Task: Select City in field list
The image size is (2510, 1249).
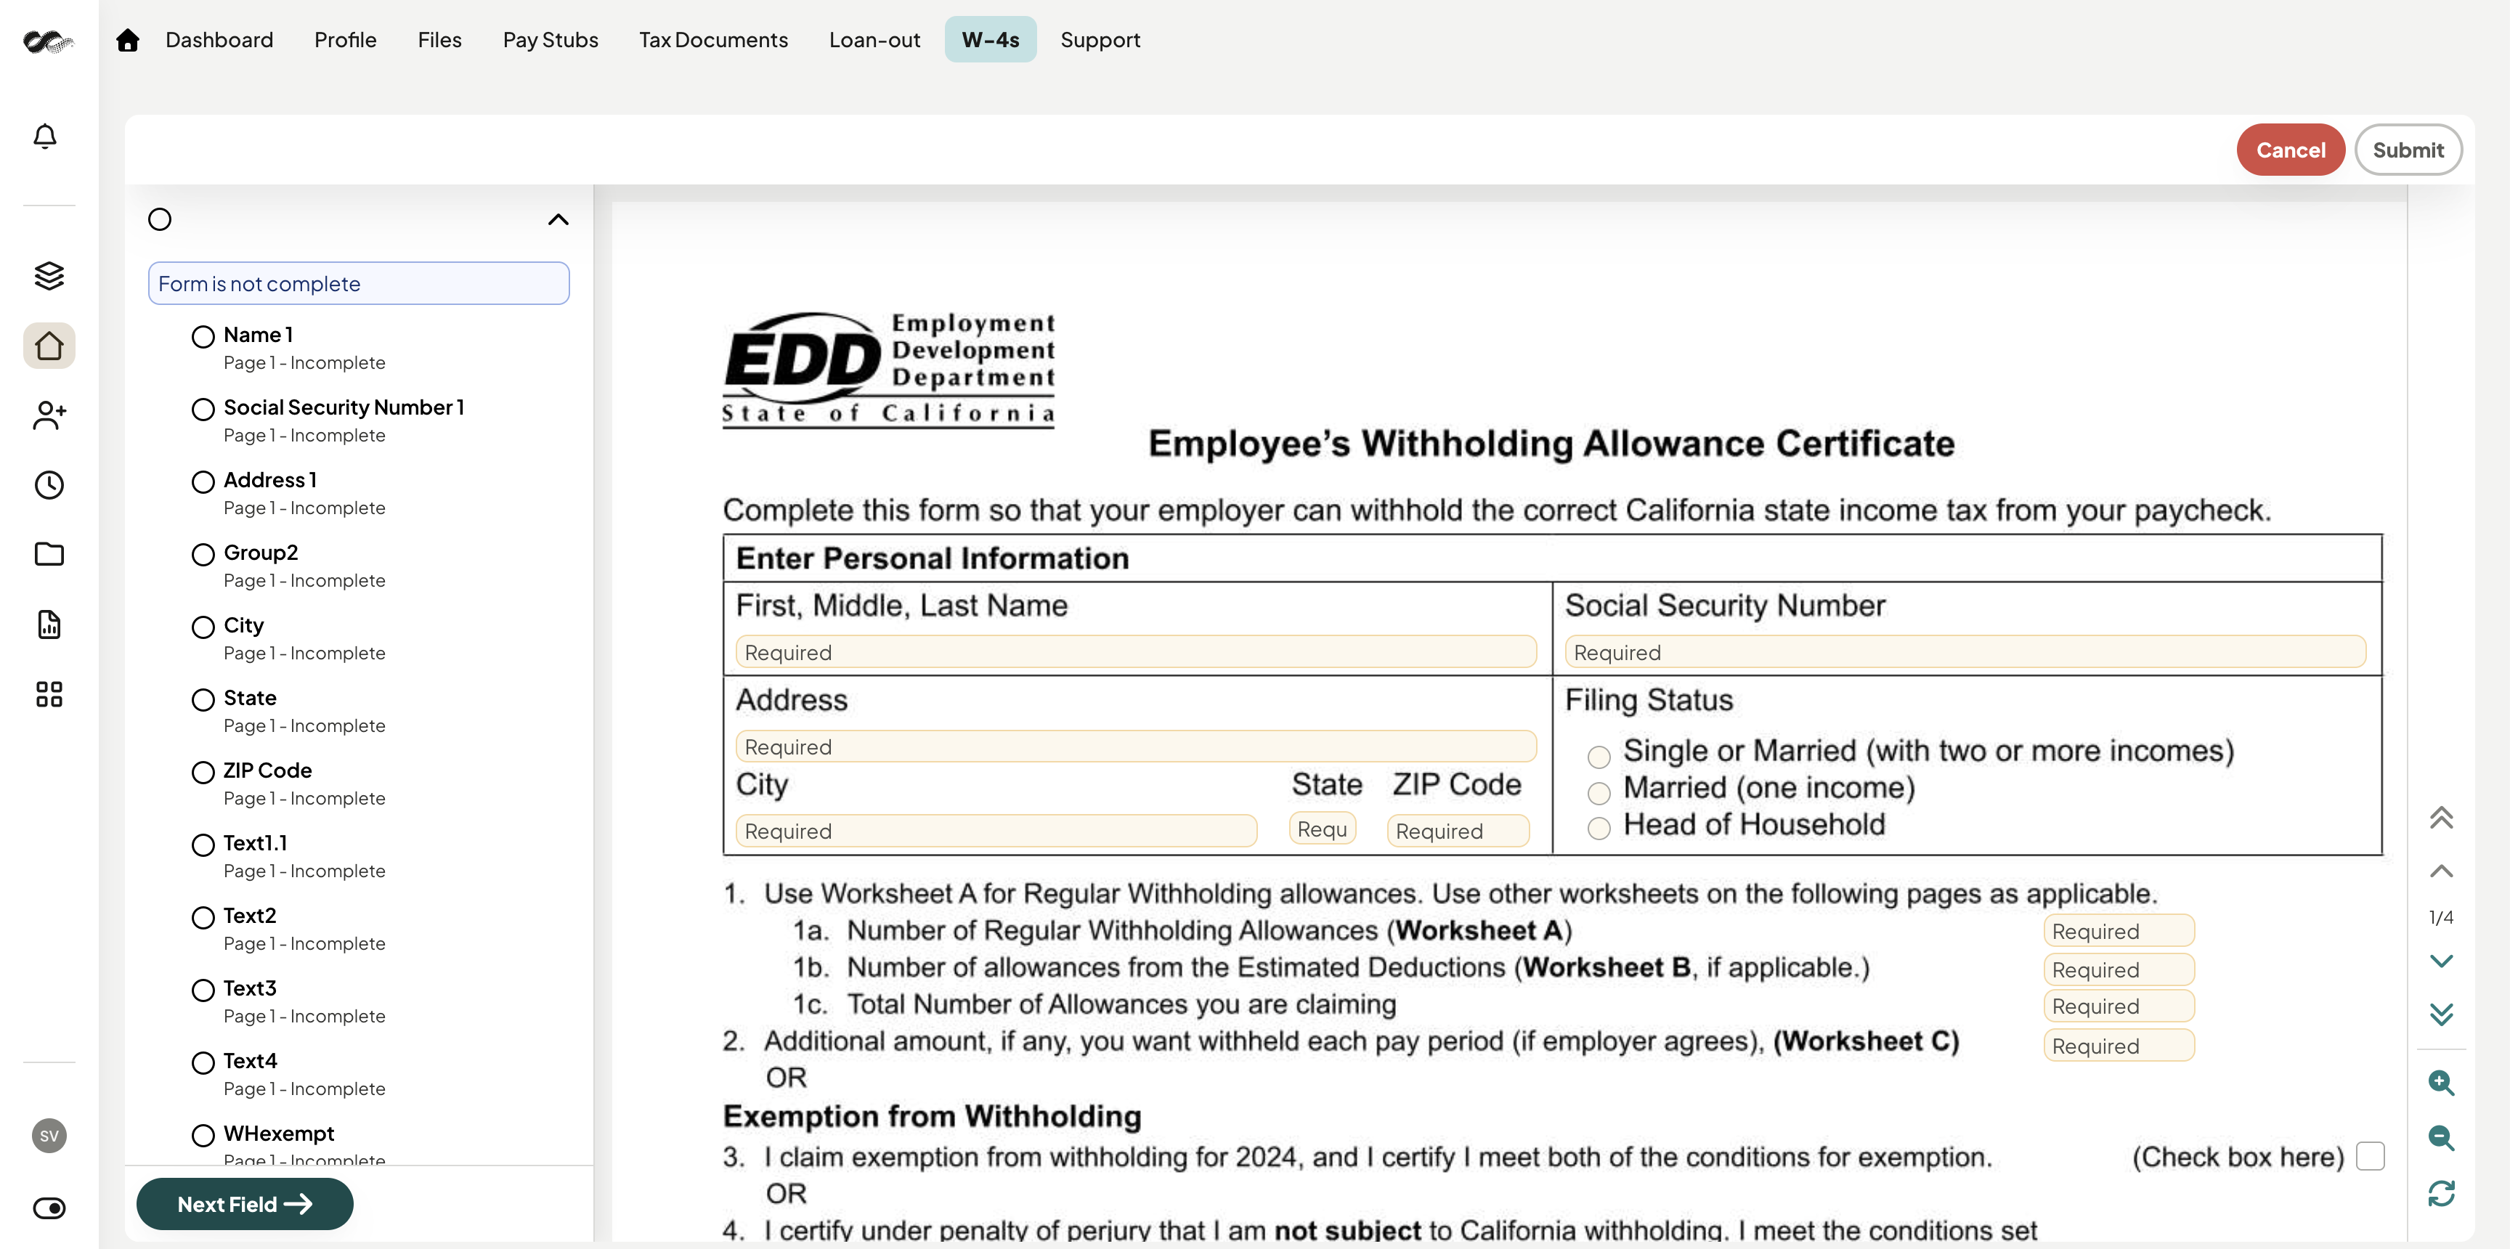Action: (289, 638)
